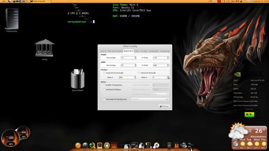The height and width of the screenshot is (151, 269).
Task: Click the clock in the top panel
Action: tap(261, 1)
